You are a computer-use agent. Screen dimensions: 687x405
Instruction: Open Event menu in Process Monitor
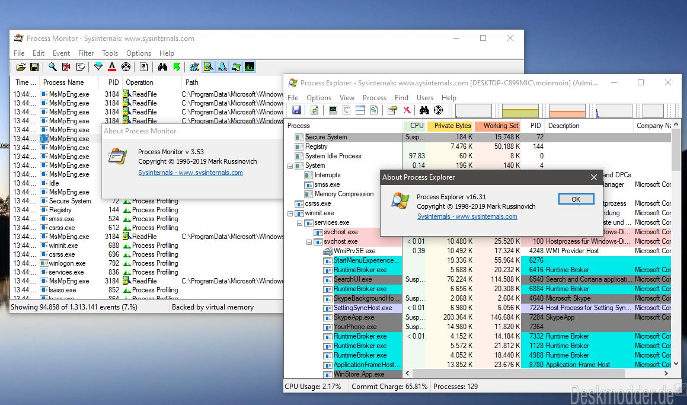[61, 53]
